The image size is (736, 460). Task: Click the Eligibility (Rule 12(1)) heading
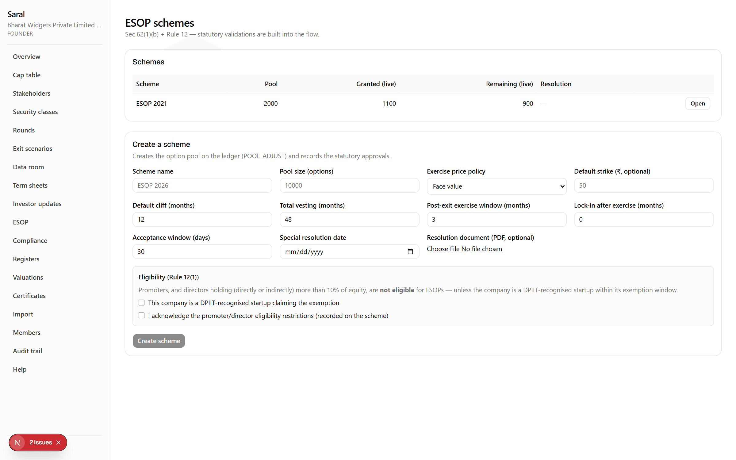tap(169, 277)
